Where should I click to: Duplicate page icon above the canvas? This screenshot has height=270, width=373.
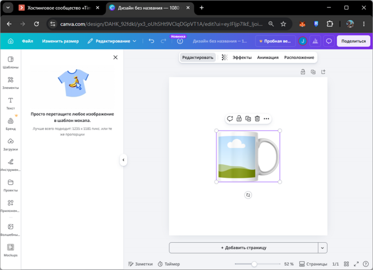pyautogui.click(x=313, y=72)
